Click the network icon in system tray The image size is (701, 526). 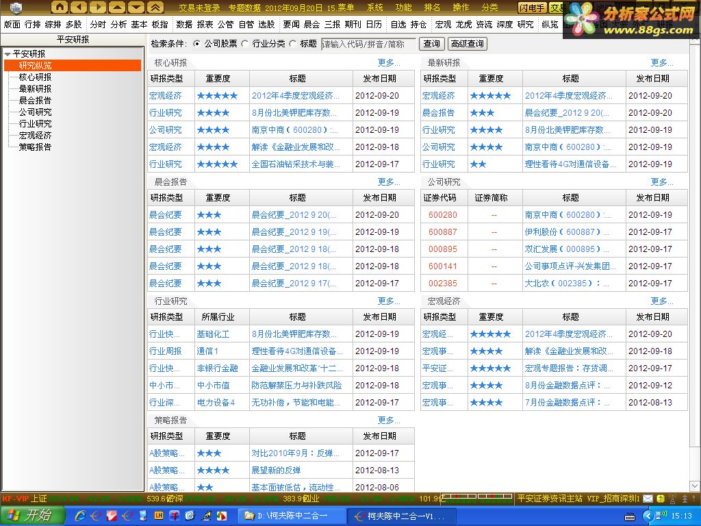(x=661, y=516)
